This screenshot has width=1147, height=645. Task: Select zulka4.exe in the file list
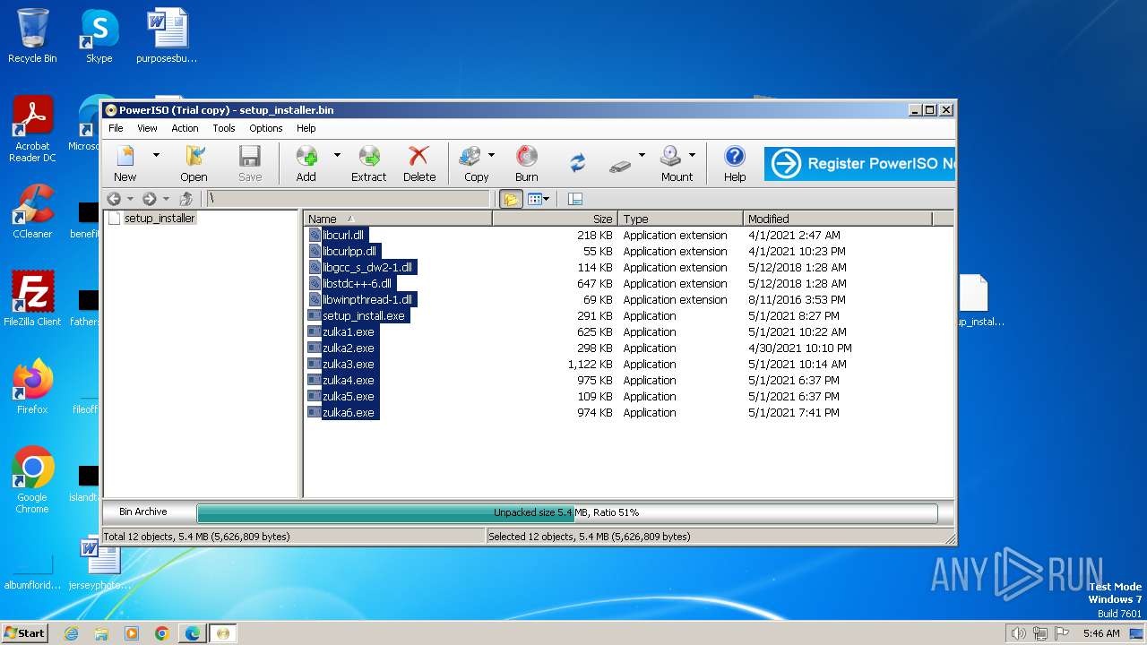tap(349, 380)
